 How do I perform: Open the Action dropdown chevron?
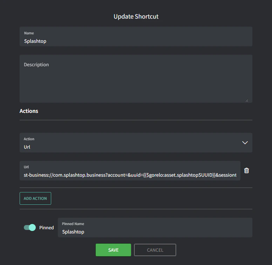(x=245, y=143)
